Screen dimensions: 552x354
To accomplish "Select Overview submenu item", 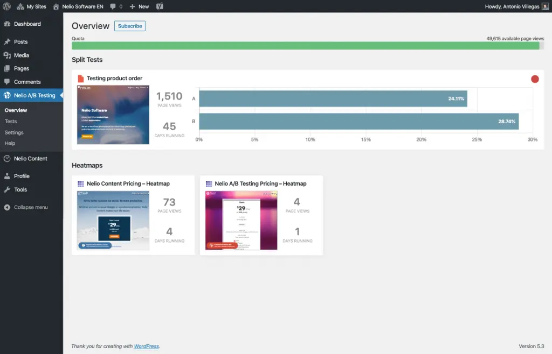I will coord(16,110).
